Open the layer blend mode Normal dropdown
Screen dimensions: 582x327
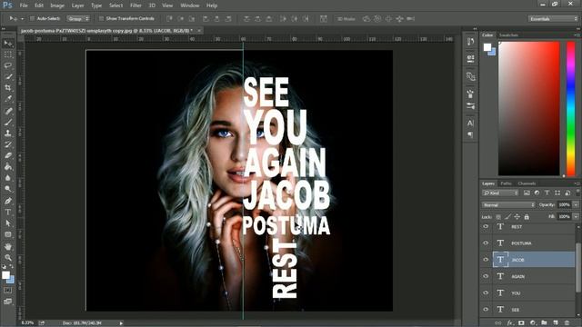coord(508,205)
